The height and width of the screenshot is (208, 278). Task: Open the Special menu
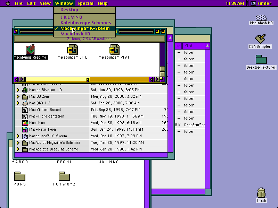(85, 3)
